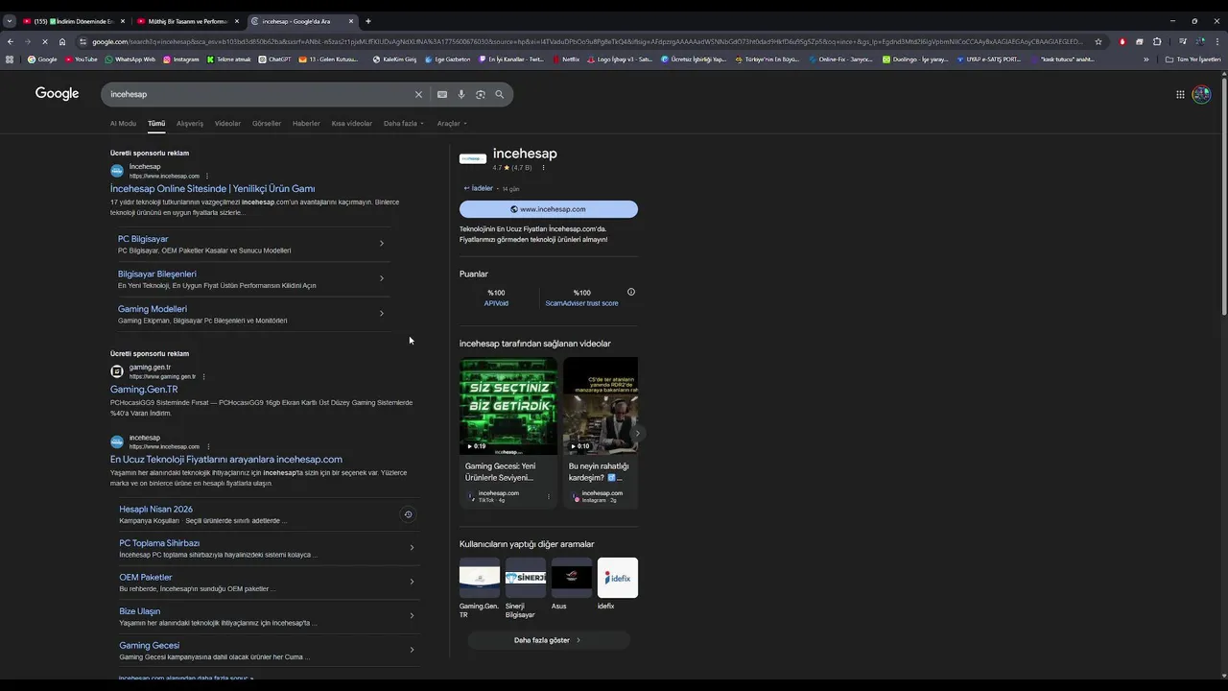Viewport: 1228px width, 691px height.
Task: Click history icon beside Hesaplı Nisan 2026
Action: tap(408, 514)
